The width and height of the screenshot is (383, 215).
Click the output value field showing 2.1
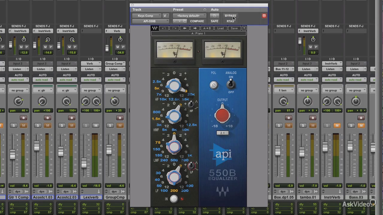click(x=222, y=133)
